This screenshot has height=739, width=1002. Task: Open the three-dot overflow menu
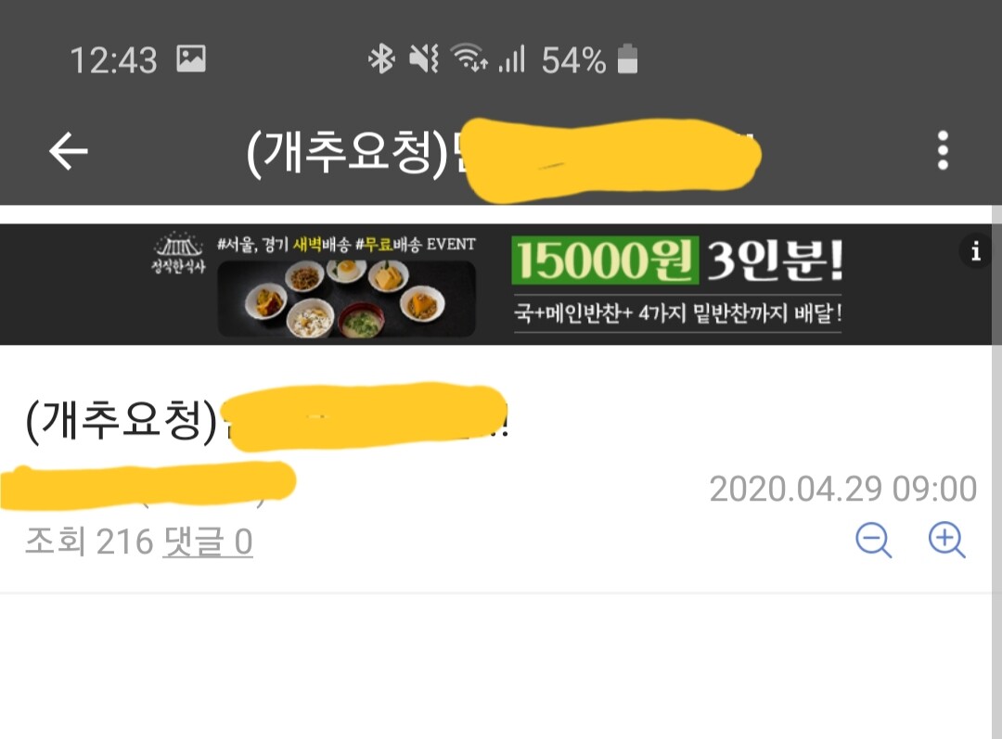pyautogui.click(x=943, y=151)
